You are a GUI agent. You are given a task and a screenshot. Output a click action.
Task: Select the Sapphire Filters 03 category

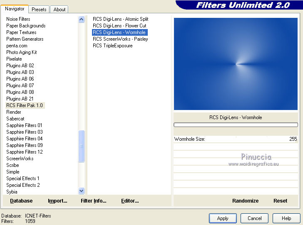click(24, 132)
